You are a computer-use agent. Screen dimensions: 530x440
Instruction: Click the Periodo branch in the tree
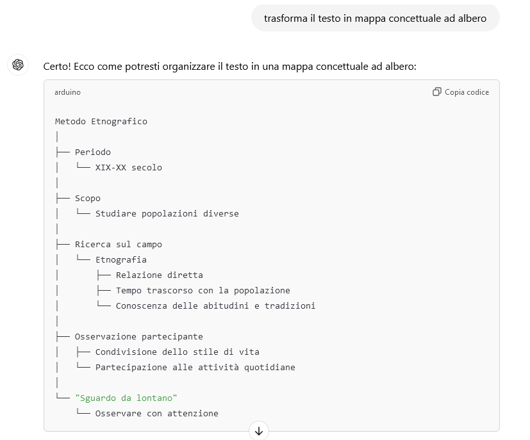click(93, 152)
